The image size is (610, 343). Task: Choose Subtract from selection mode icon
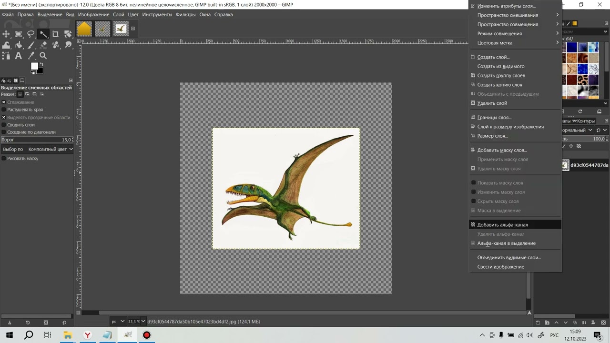[34, 94]
